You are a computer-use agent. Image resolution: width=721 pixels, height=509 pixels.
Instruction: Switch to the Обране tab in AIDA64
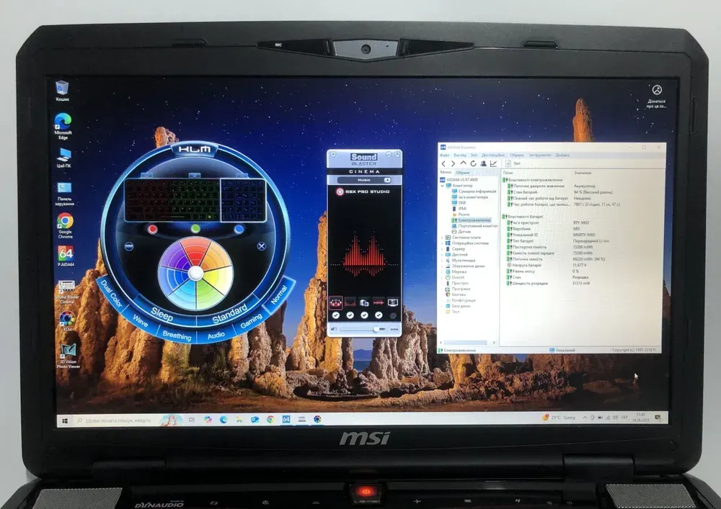[x=463, y=173]
